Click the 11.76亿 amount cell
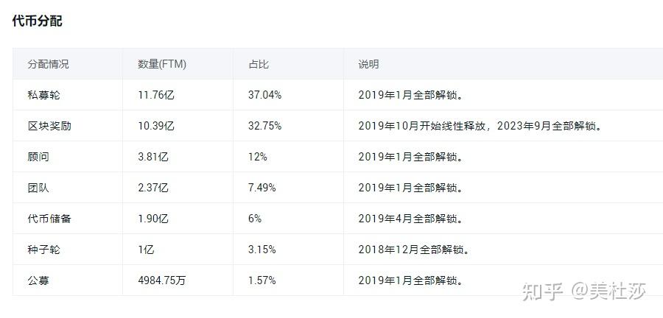Screen dimensions: 663x318 [x=156, y=95]
